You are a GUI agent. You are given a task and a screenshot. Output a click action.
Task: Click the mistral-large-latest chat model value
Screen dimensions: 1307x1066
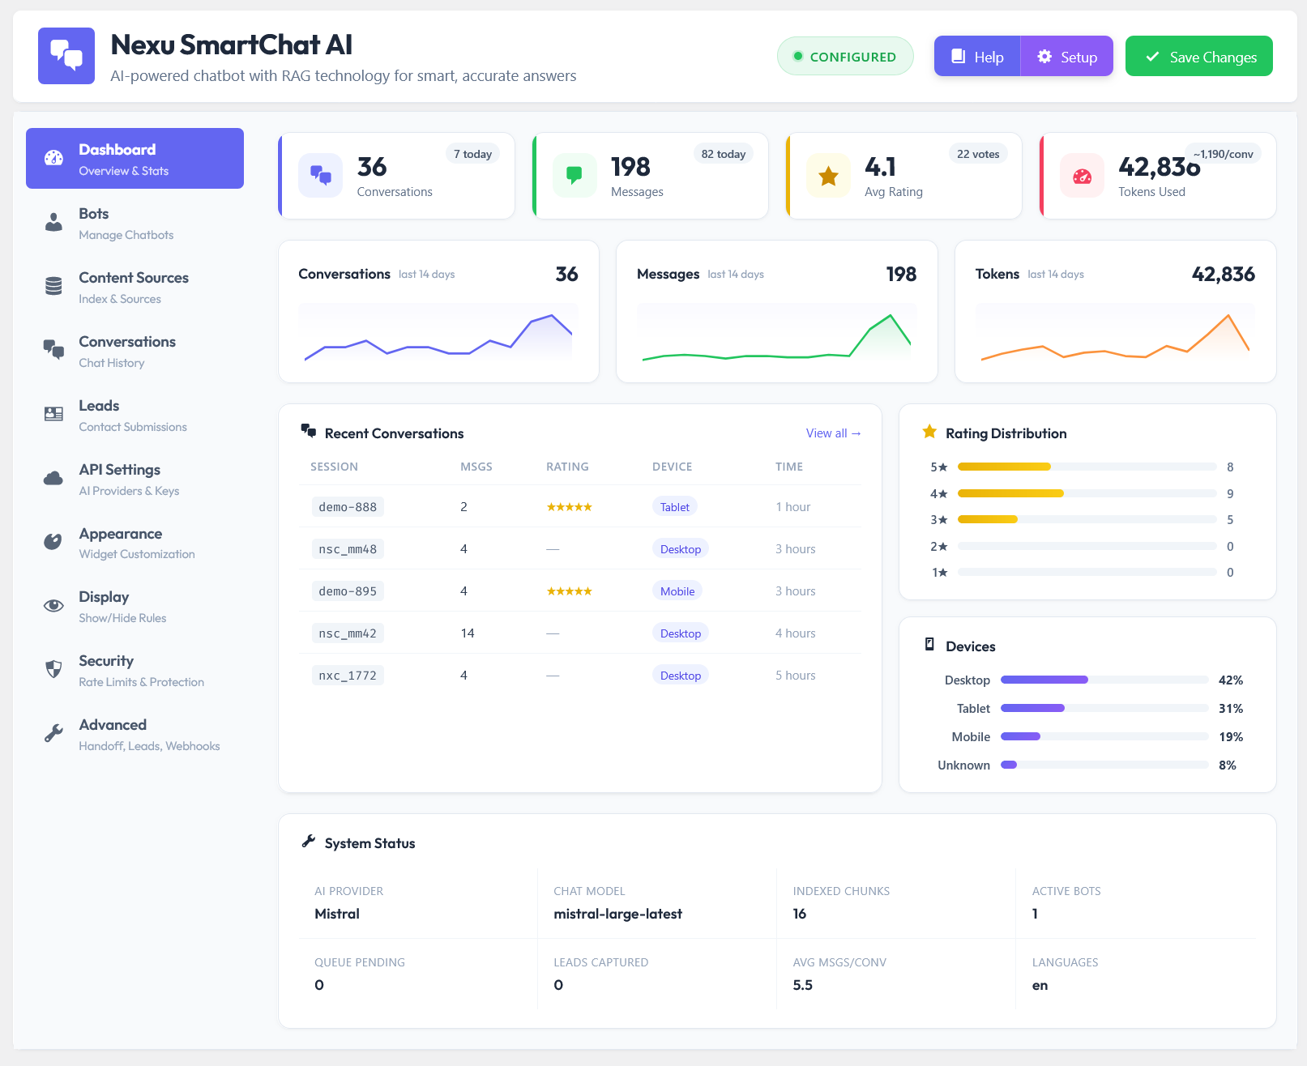click(617, 914)
